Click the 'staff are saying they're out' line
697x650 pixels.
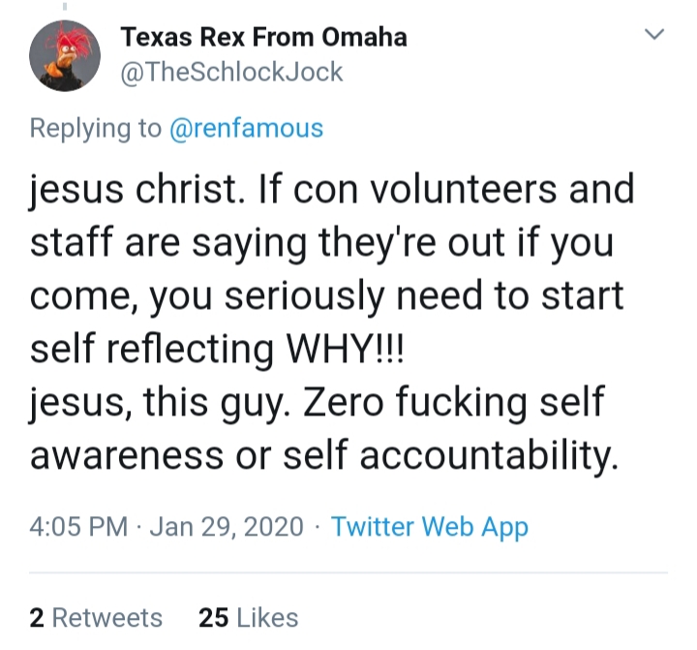click(x=267, y=244)
